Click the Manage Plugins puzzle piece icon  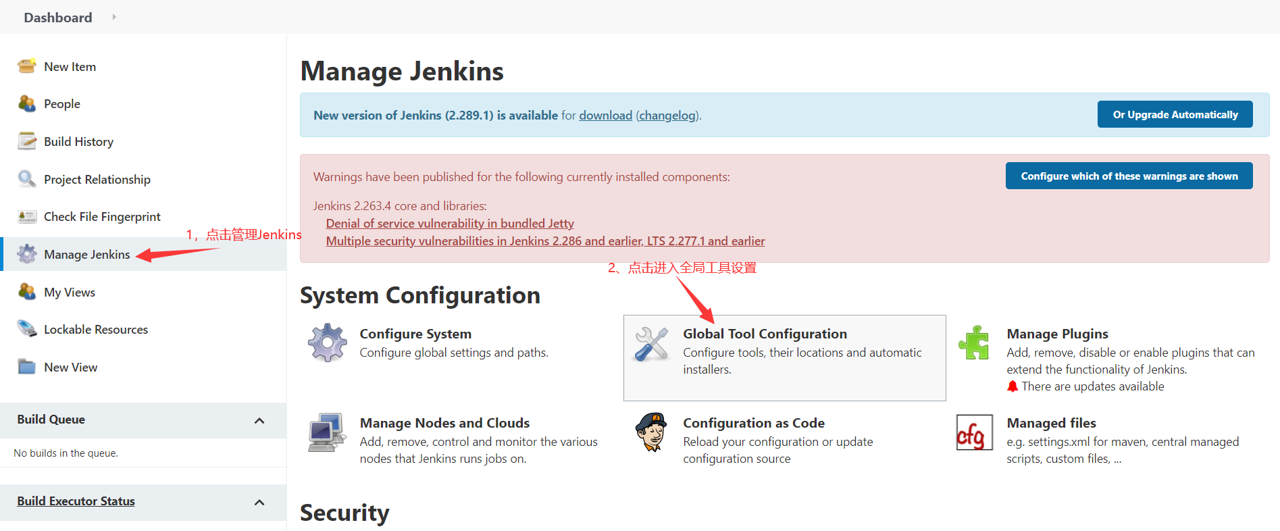point(975,343)
